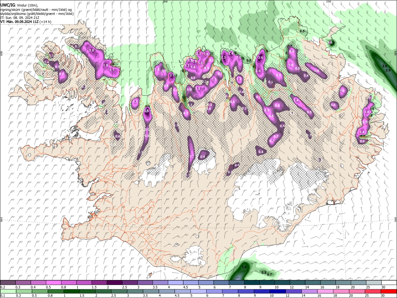The height and width of the screenshot is (298, 397).
Task: Click the lavender snow swatch from 4 to 4.5
Action: [175, 282]
